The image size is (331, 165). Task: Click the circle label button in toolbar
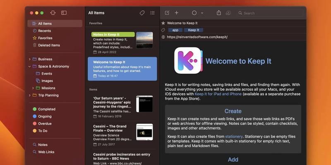(x=194, y=13)
